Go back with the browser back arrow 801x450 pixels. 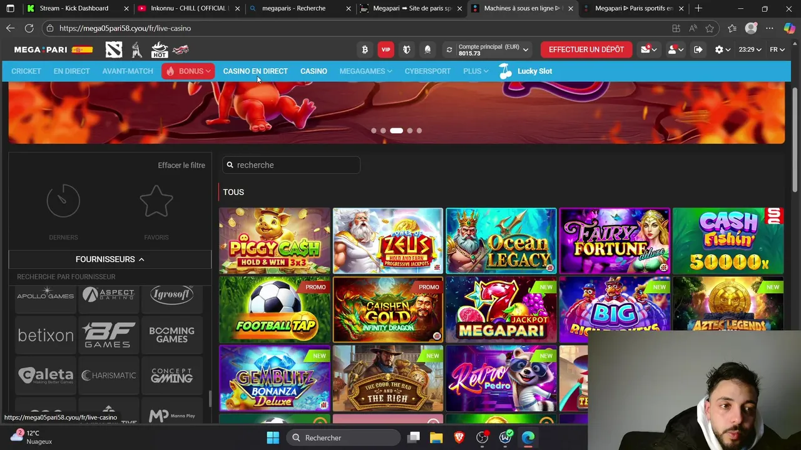pyautogui.click(x=10, y=28)
